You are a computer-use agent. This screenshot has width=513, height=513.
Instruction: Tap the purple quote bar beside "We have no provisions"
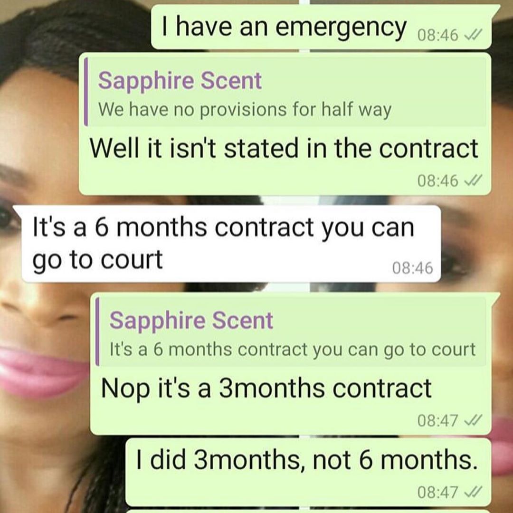85,92
